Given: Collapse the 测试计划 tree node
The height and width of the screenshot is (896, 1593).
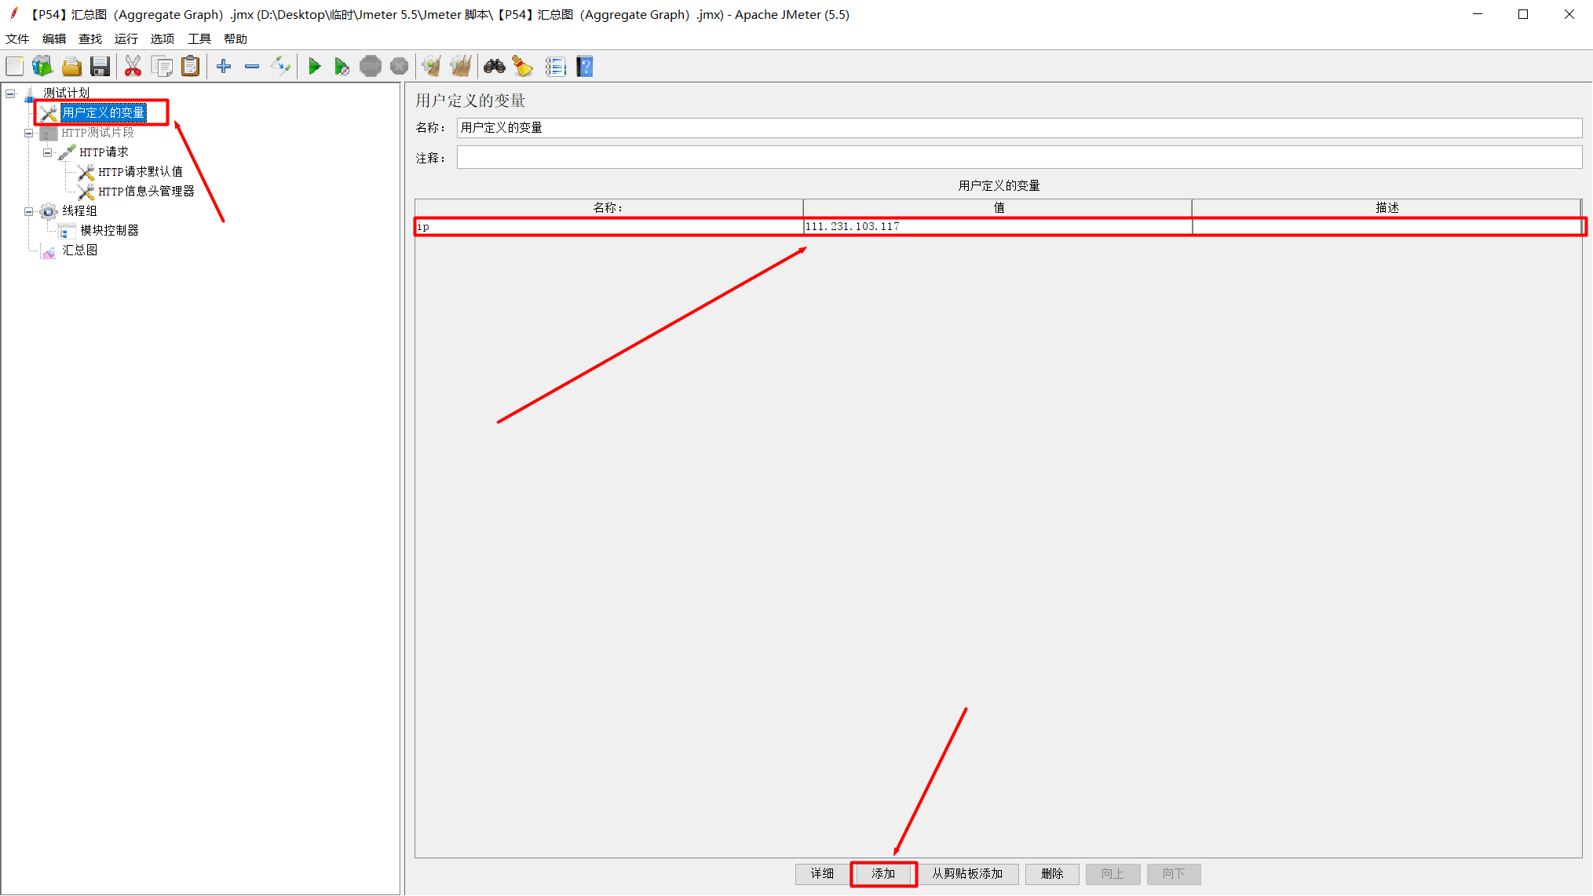Looking at the screenshot, I should [11, 93].
